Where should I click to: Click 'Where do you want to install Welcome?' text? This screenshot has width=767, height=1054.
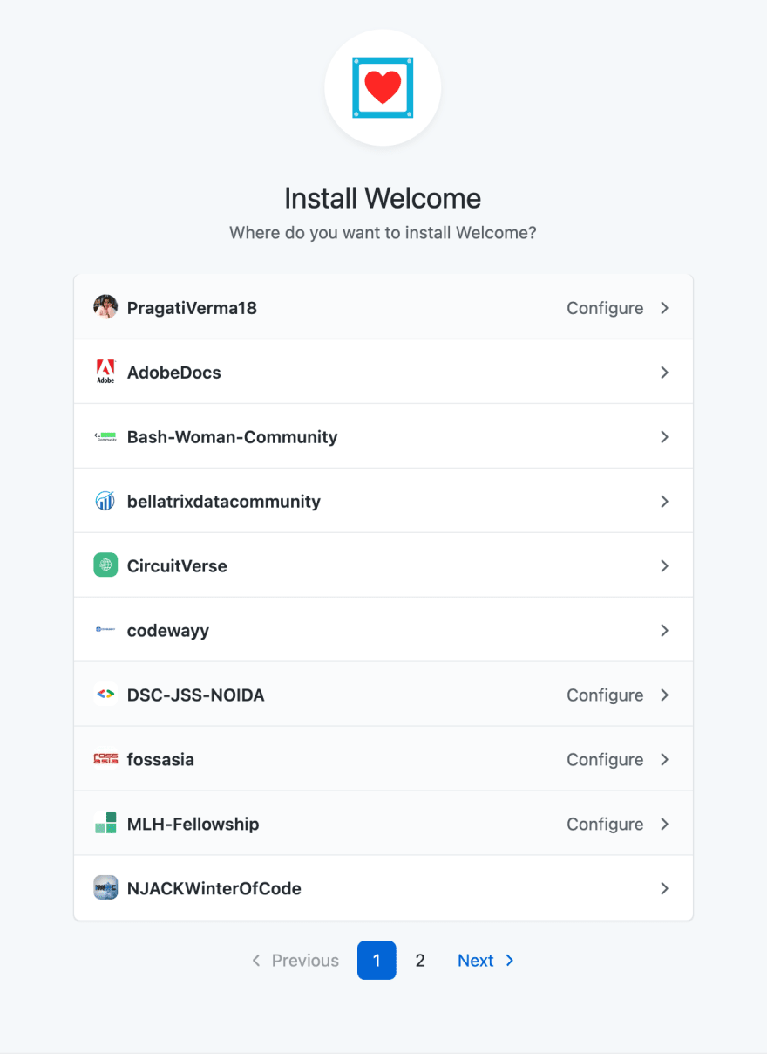coord(383,233)
